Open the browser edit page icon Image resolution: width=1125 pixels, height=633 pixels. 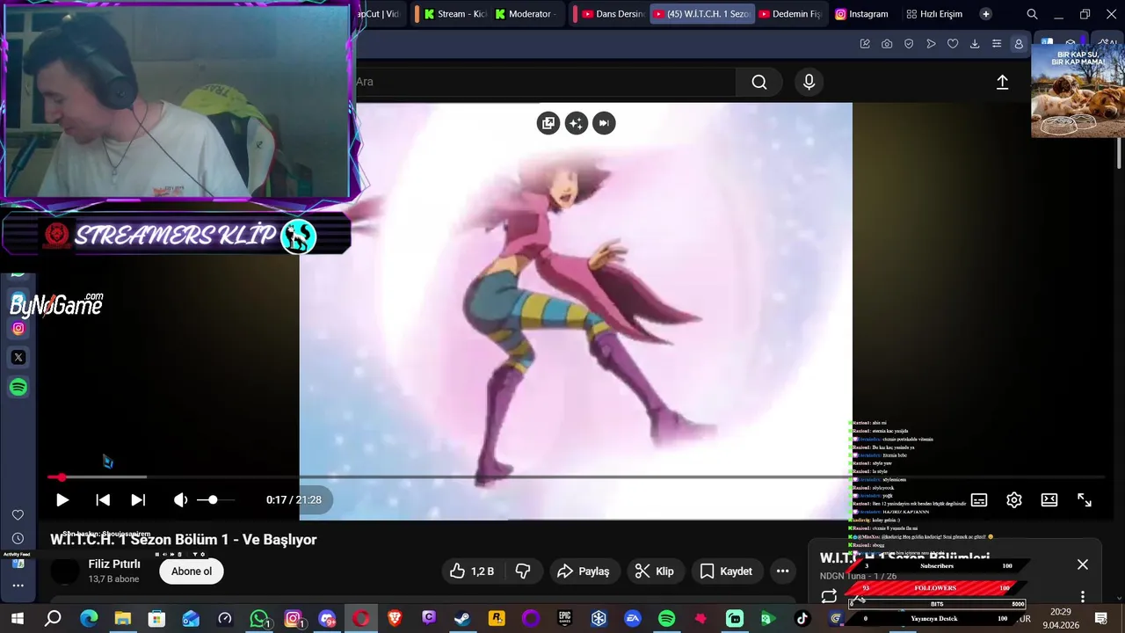pyautogui.click(x=865, y=44)
